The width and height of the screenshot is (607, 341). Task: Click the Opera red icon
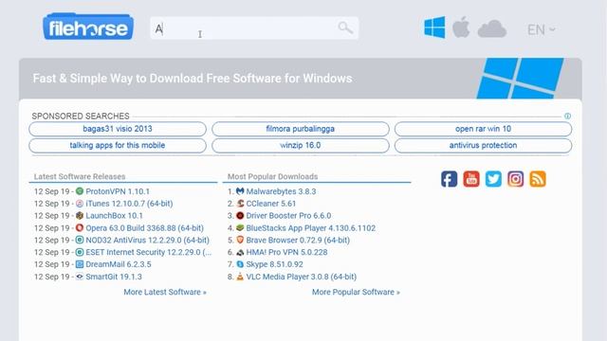tap(80, 227)
